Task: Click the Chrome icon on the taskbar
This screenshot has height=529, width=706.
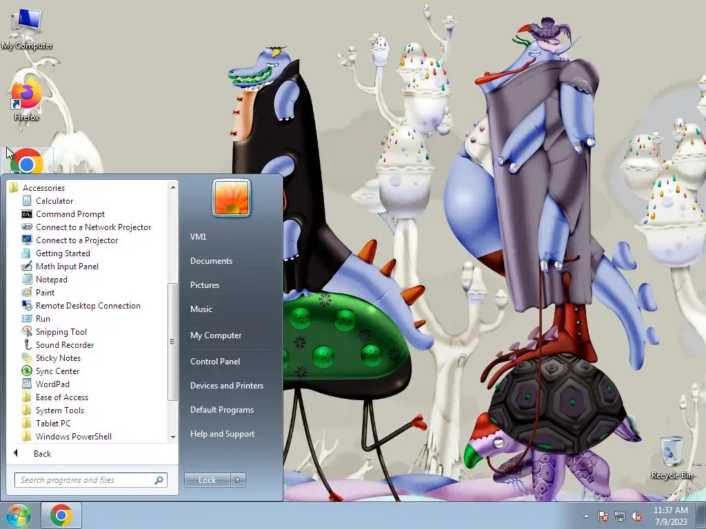Action: [61, 515]
